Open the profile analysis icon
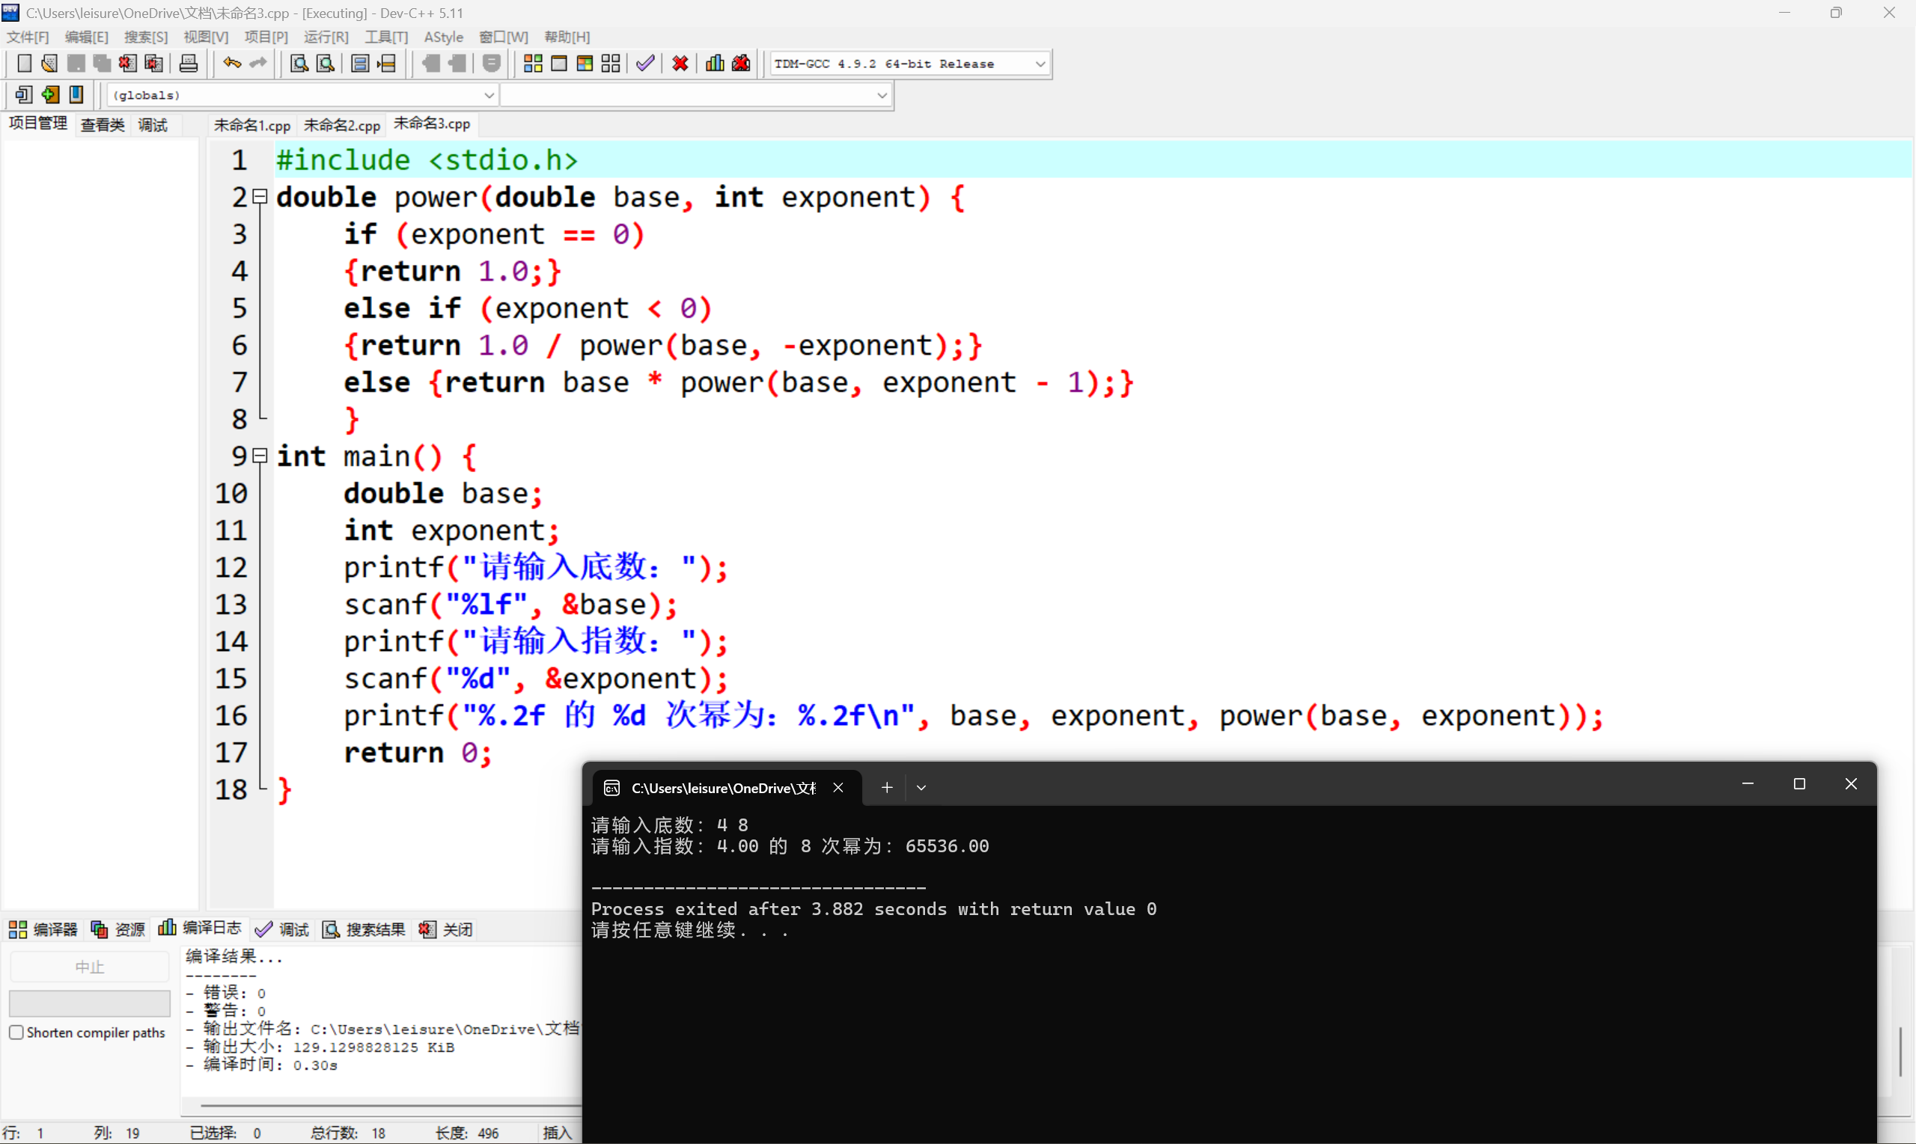This screenshot has height=1144, width=1916. tap(714, 63)
